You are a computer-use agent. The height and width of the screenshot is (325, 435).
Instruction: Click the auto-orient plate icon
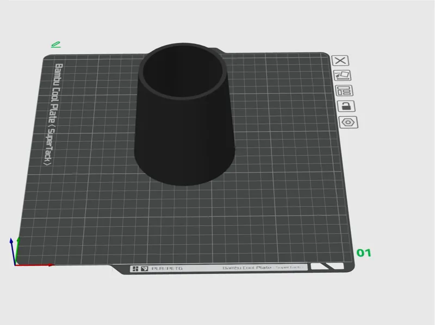coord(343,75)
